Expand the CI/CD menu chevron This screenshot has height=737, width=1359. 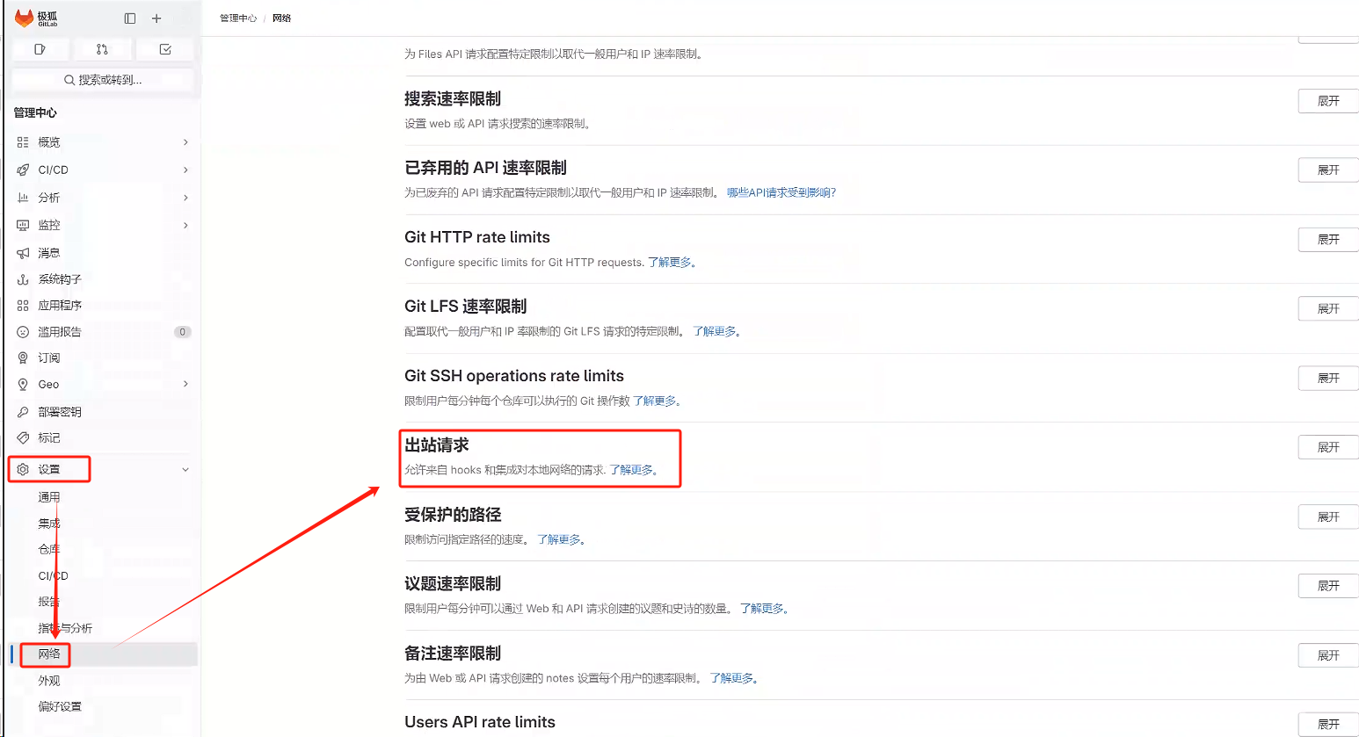tap(185, 170)
